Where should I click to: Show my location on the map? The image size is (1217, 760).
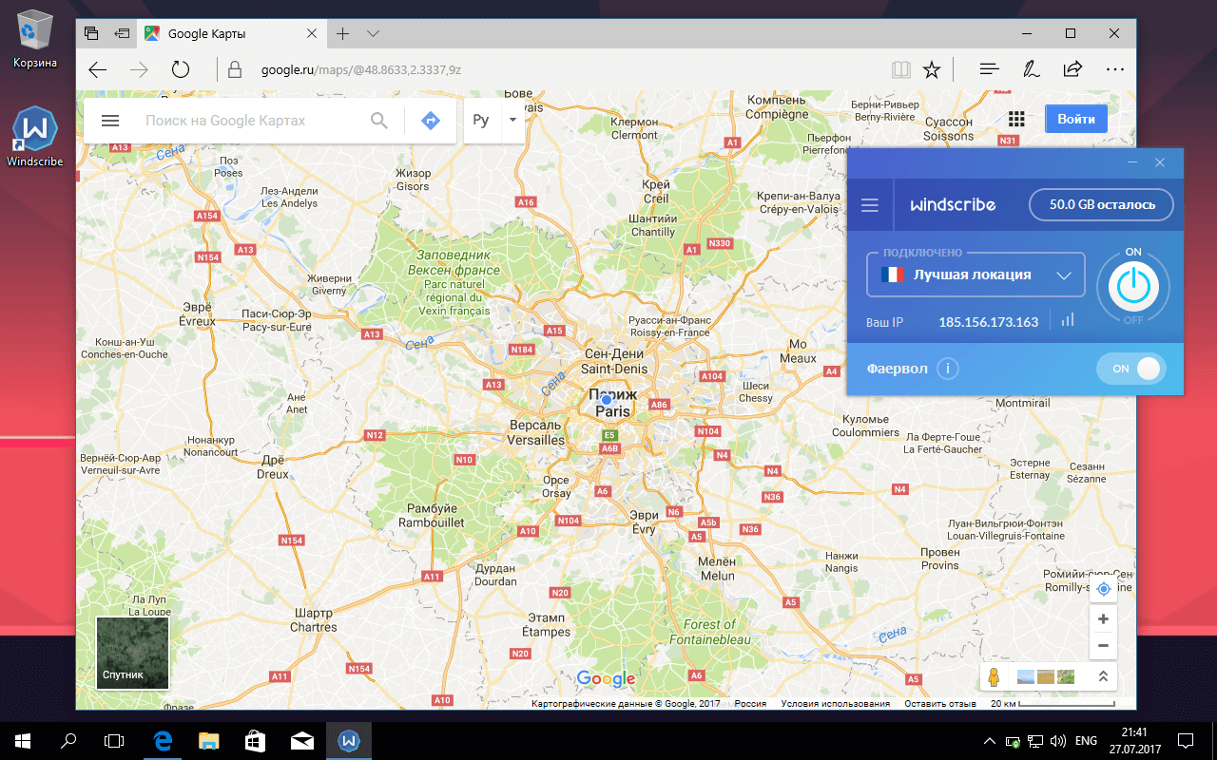coord(1103,590)
